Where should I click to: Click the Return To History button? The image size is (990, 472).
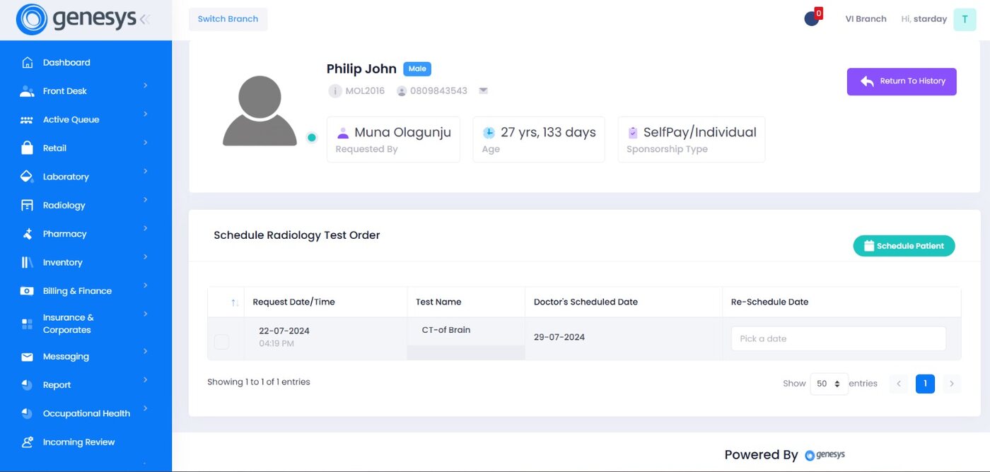pos(902,81)
